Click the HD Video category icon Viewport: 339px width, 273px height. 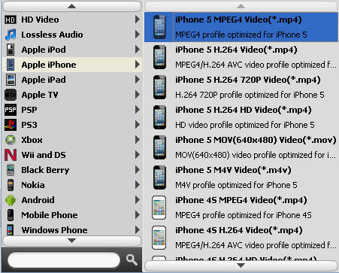pos(11,20)
